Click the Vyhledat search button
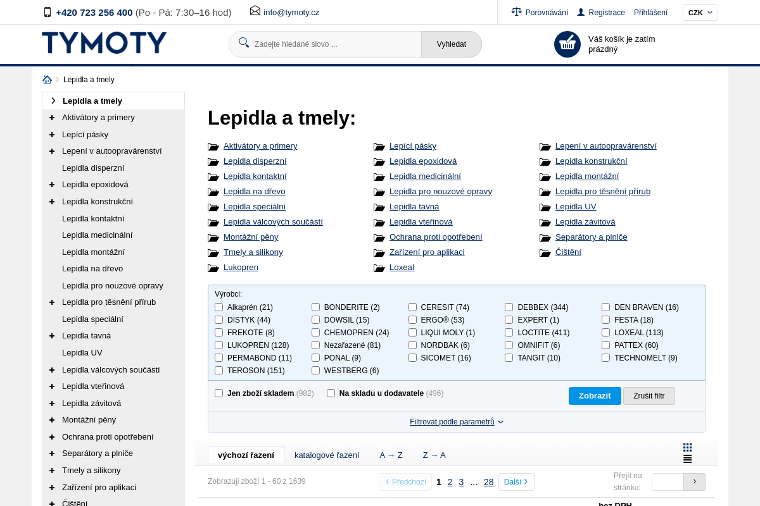760x506 pixels. click(x=452, y=44)
